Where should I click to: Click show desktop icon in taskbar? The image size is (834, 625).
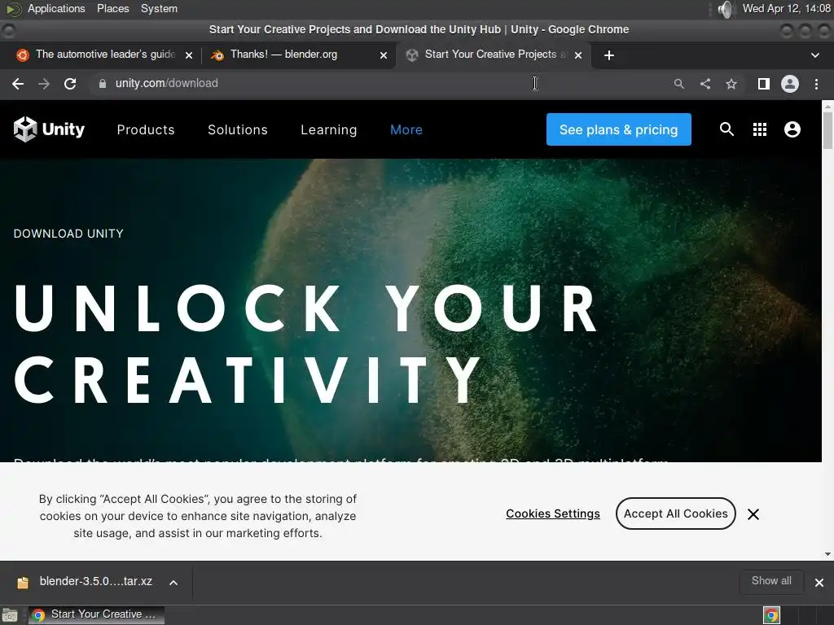click(x=10, y=615)
